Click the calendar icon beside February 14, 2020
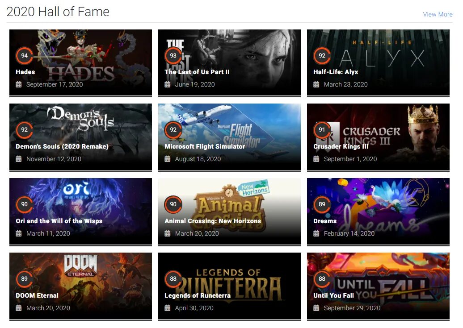Image resolution: width=463 pixels, height=328 pixels. tap(316, 233)
